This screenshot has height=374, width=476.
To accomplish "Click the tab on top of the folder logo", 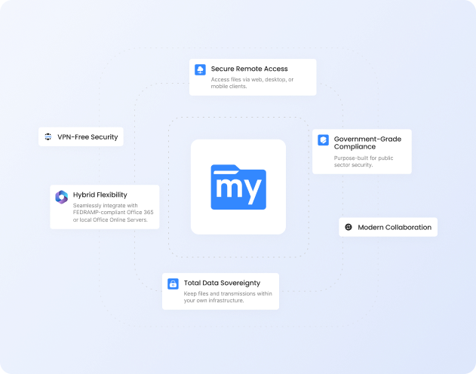I will [x=223, y=168].
